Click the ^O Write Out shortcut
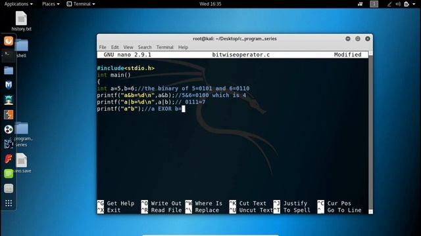Image resolution: width=421 pixels, height=236 pixels. [x=161, y=203]
